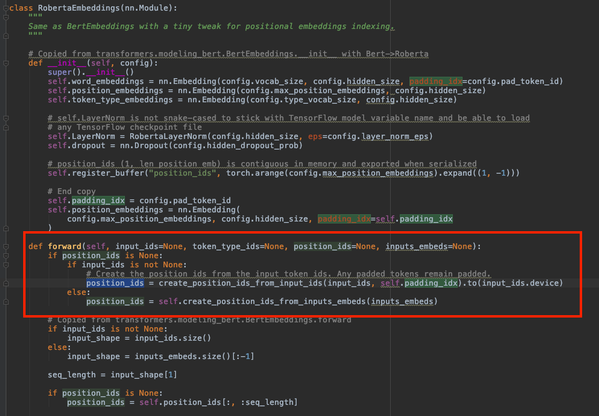Click fold-end marker beside 'any TensorFlow checkpoint file'

coord(6,127)
